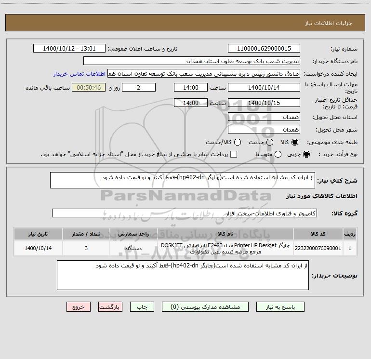Image resolution: width=371 pixels, height=359 pixels.
Task: Click the announcement date field 1400/10/12 - 13:01
Action: pos(69,48)
